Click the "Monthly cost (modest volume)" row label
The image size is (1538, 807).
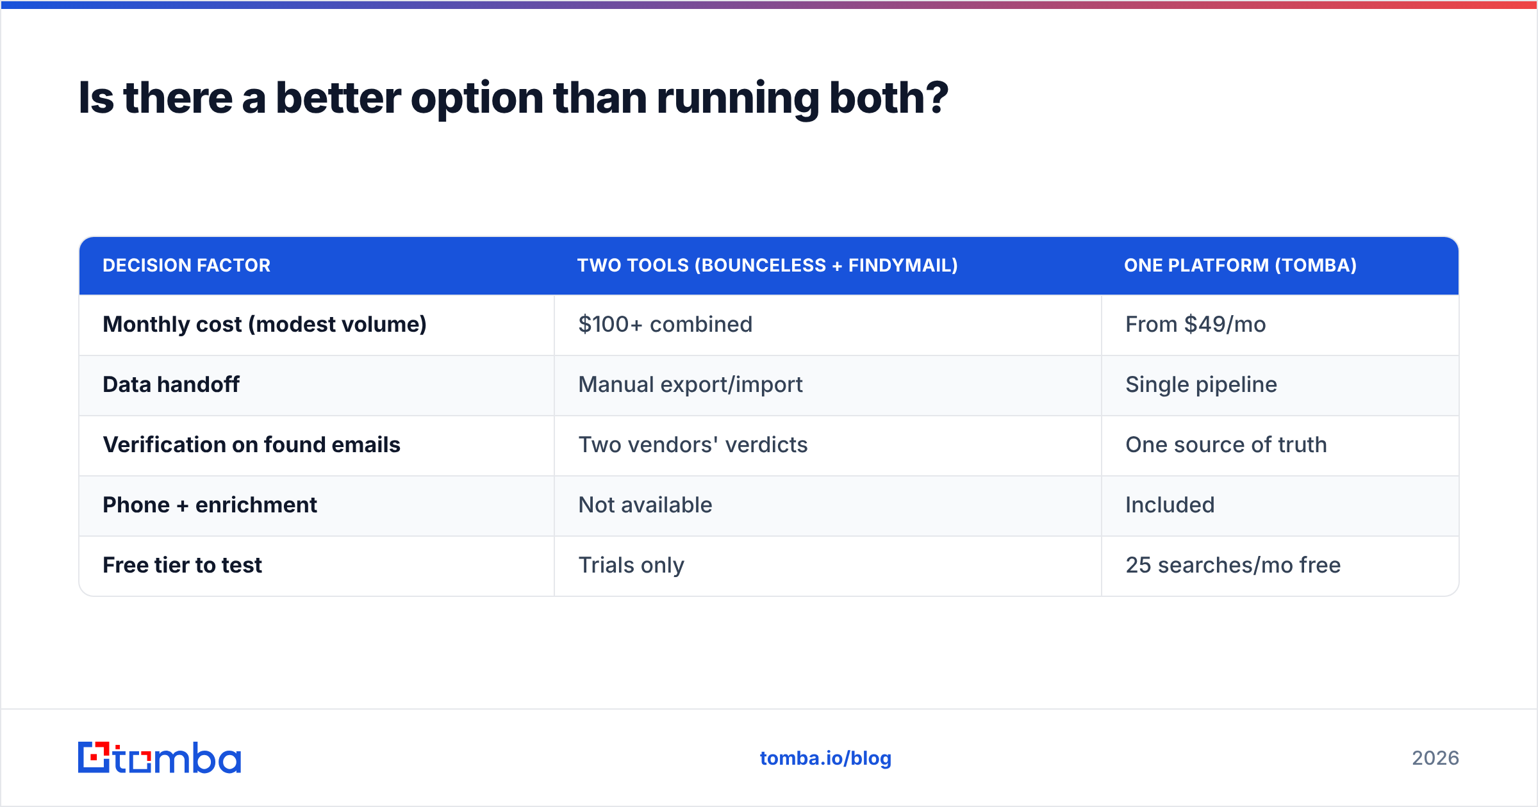point(265,325)
